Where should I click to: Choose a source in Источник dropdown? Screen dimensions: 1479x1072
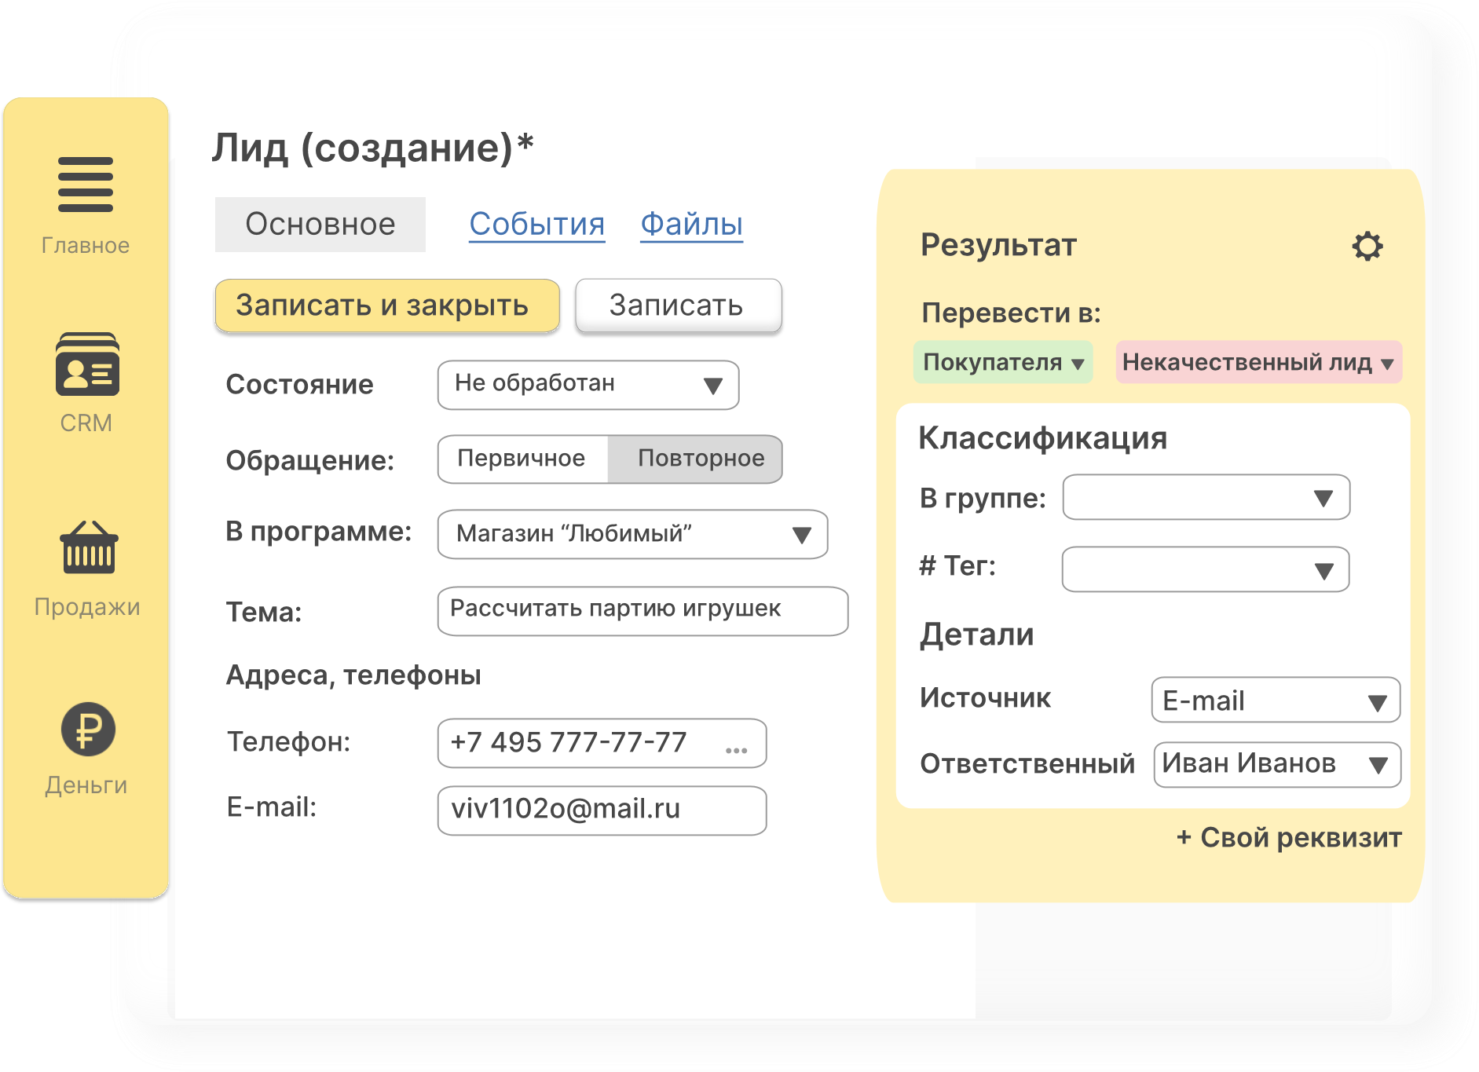tap(1376, 702)
